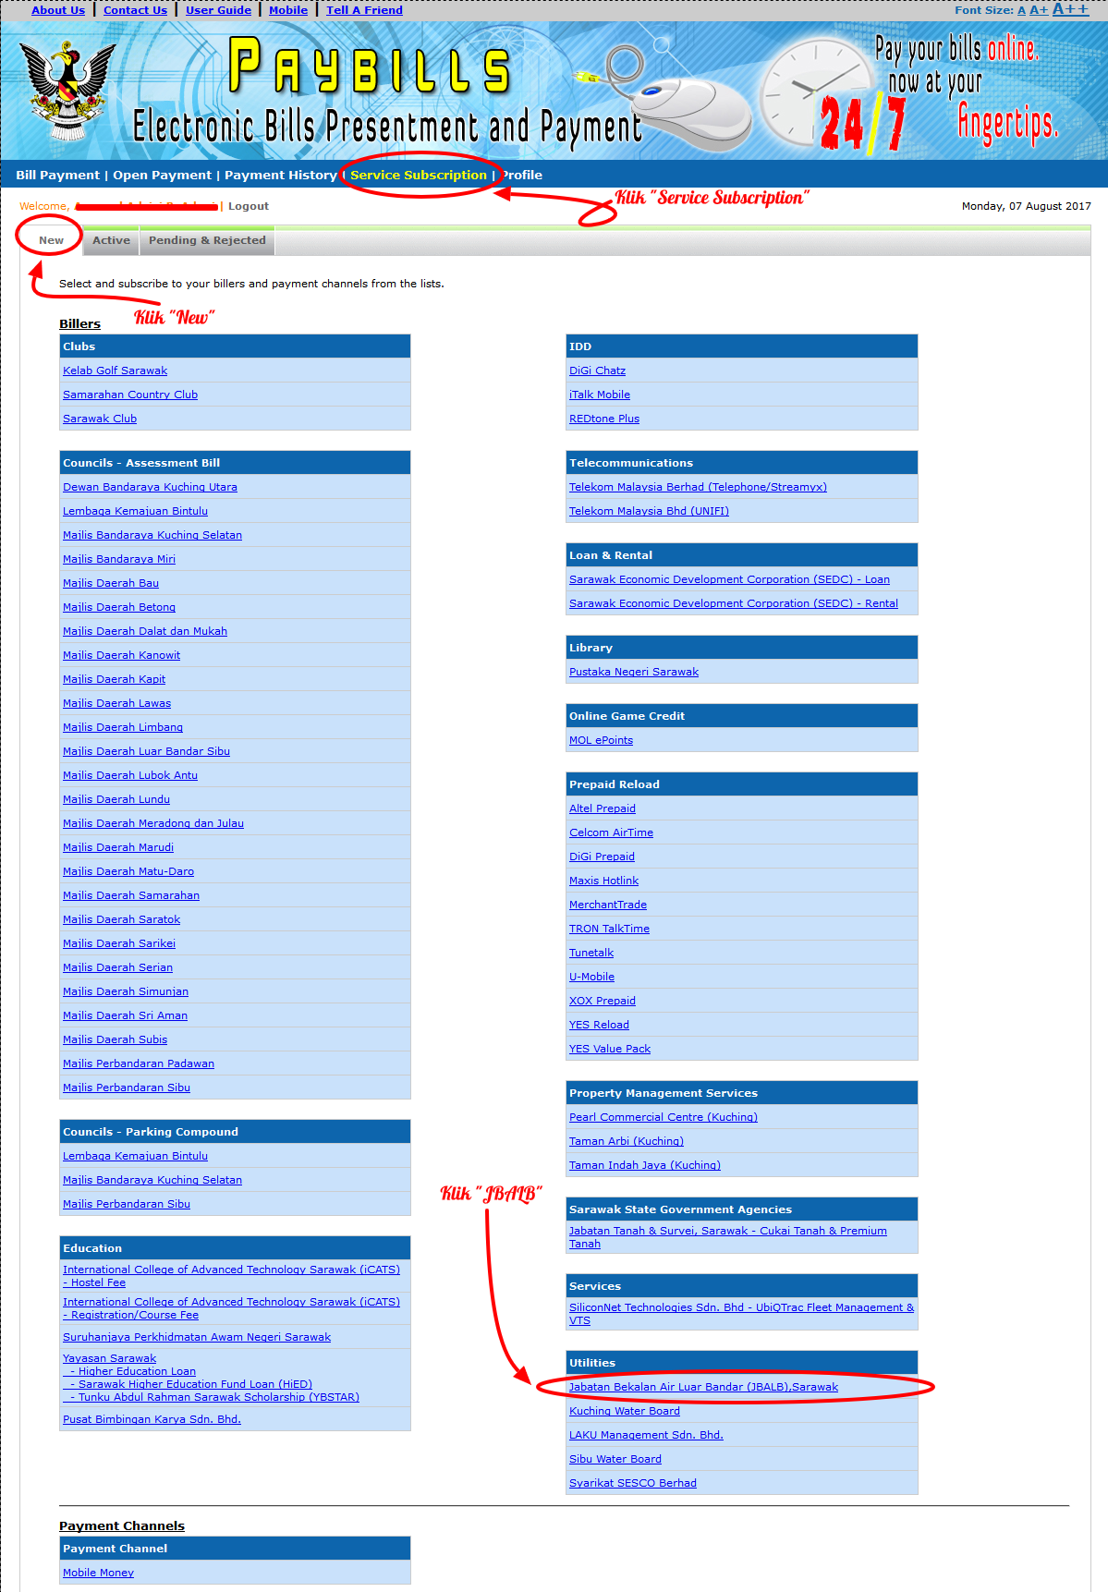The width and height of the screenshot is (1108, 1592).
Task: Switch to the Active tab
Action: click(x=111, y=240)
